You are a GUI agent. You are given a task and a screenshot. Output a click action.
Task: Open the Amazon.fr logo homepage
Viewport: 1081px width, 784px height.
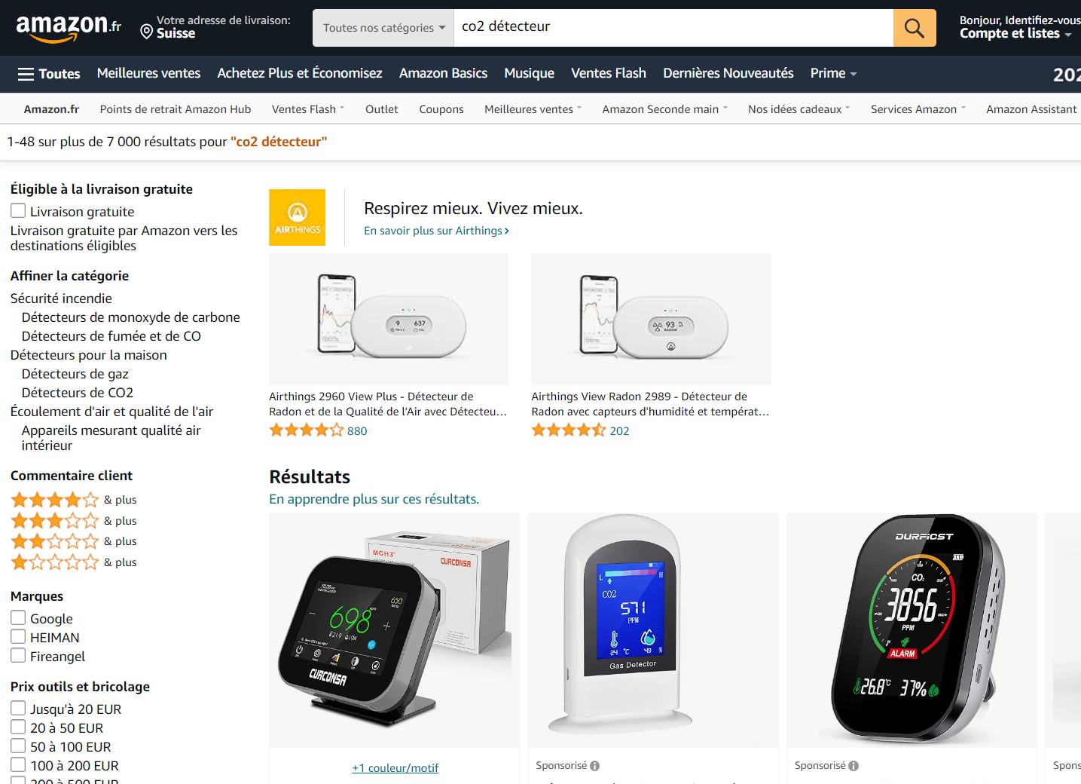(x=69, y=28)
